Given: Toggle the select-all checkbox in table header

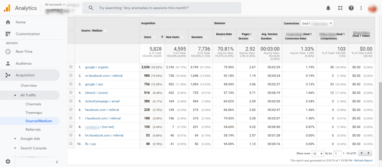Looking at the screenshot, I should pyautogui.click(x=71, y=30).
